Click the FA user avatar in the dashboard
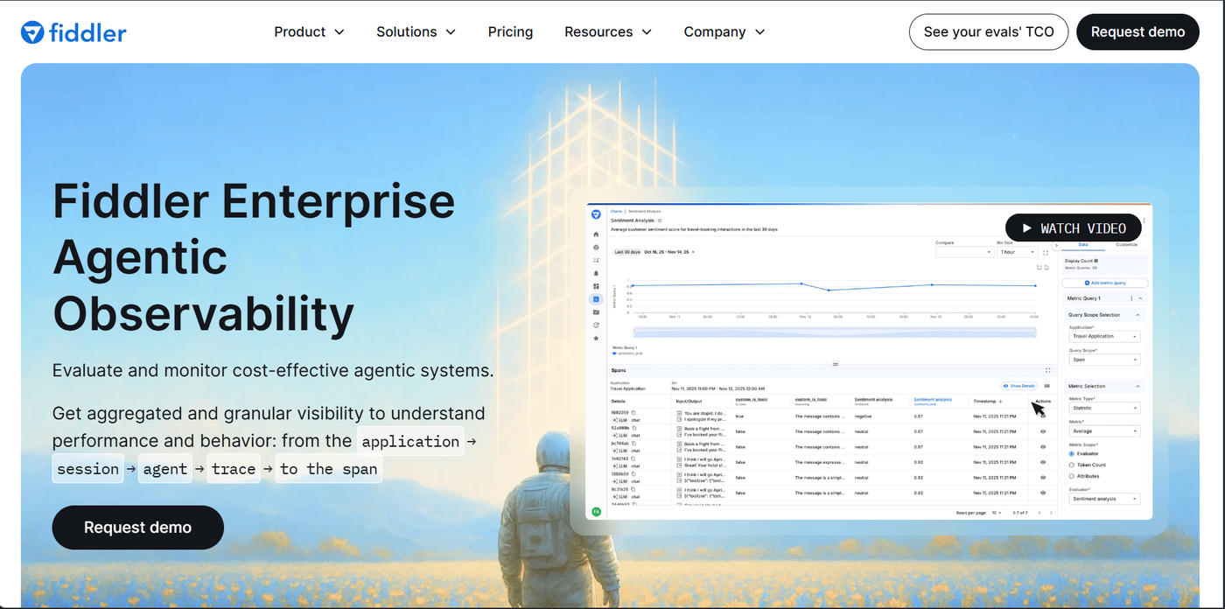The width and height of the screenshot is (1225, 609). click(x=596, y=511)
